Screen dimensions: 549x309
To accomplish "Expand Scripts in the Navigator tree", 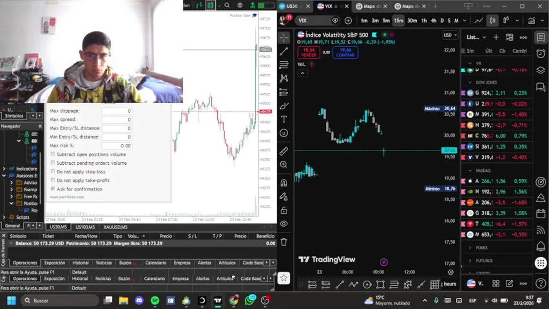I will click(x=4, y=217).
